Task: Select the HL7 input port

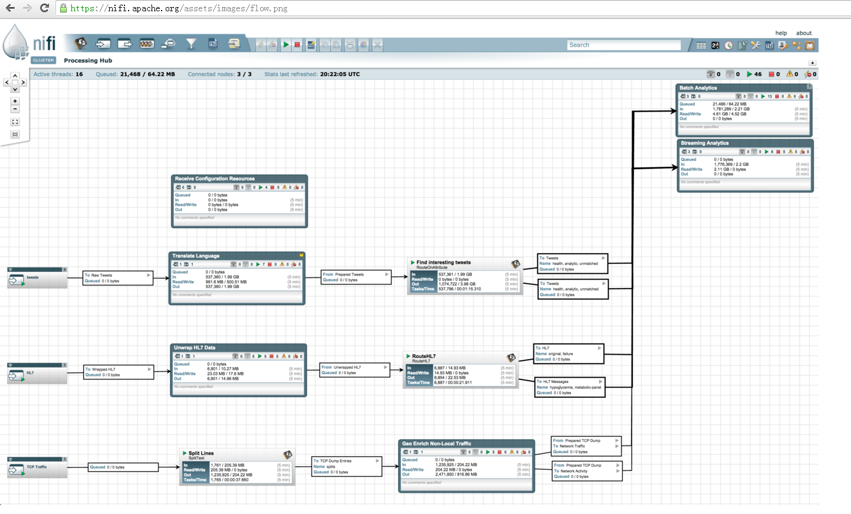Action: tap(37, 373)
